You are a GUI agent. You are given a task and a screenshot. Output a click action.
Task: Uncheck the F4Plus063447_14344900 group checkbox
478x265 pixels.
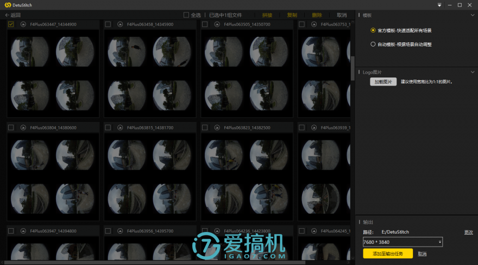point(11,24)
